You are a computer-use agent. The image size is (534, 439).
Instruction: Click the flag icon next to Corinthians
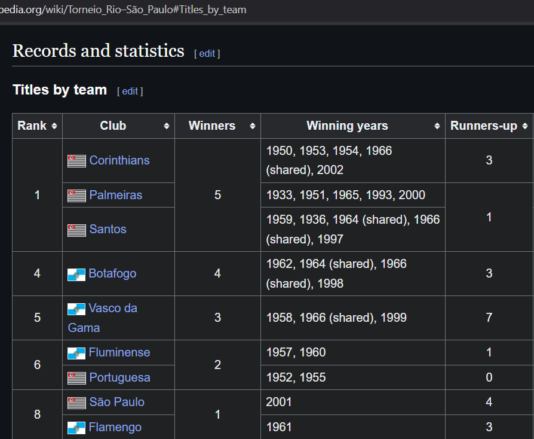(x=76, y=161)
